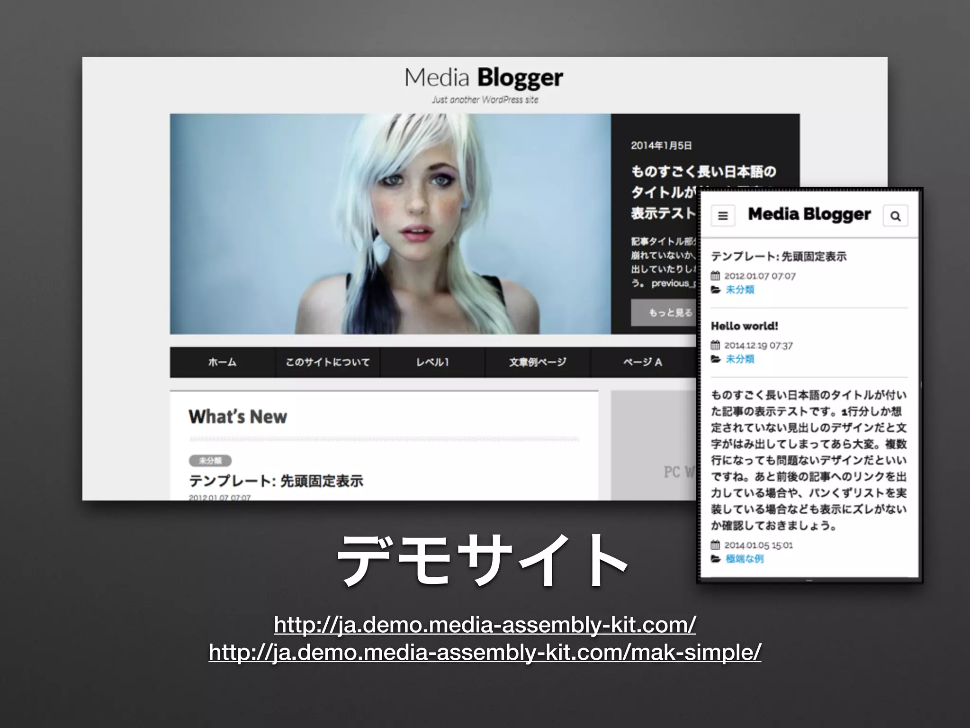Click the Hello world! post title
This screenshot has width=970, height=728.
pos(744,326)
